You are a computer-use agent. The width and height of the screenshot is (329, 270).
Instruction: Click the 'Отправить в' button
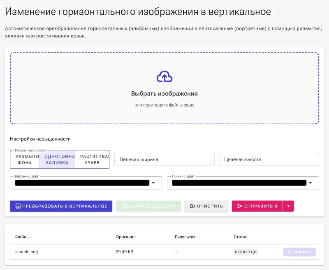click(257, 206)
